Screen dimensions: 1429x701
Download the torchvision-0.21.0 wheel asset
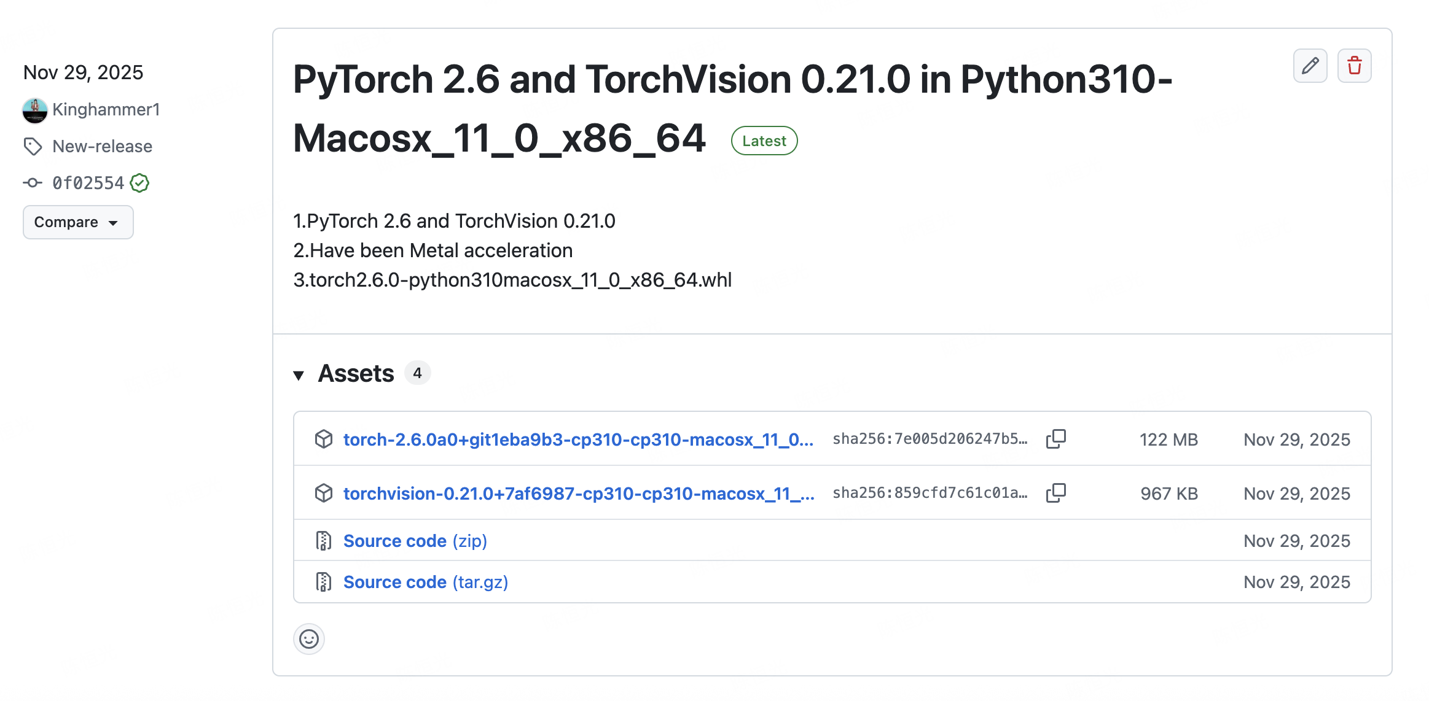577,493
